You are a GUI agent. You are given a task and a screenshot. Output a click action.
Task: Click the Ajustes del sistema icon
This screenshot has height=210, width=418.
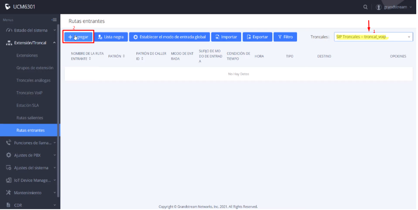point(9,168)
